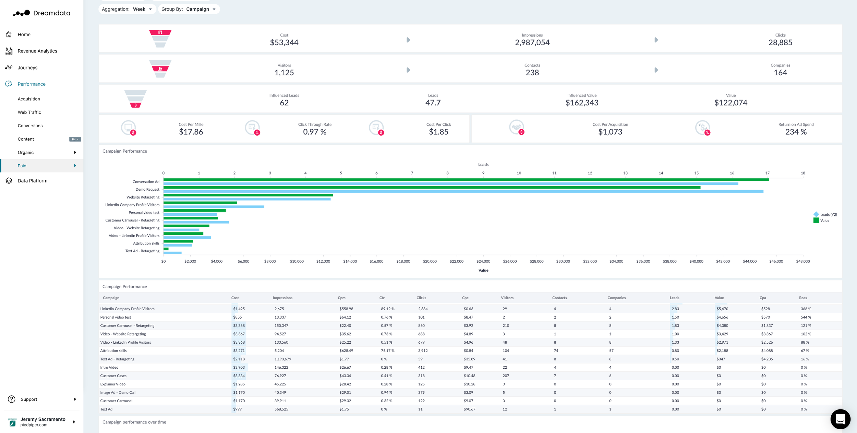Click arrow between Impressions and Clicks

tap(656, 40)
